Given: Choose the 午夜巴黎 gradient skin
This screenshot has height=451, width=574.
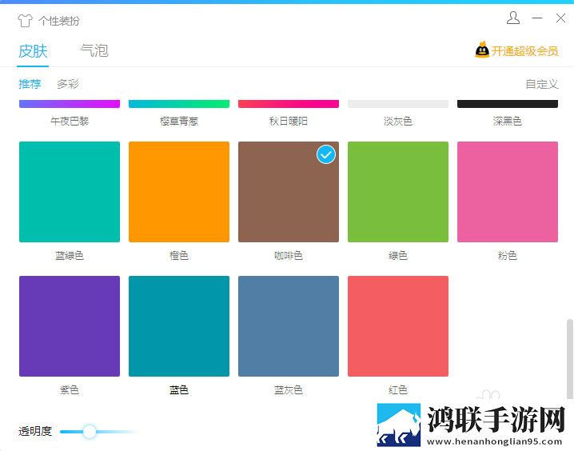Looking at the screenshot, I should tap(70, 104).
